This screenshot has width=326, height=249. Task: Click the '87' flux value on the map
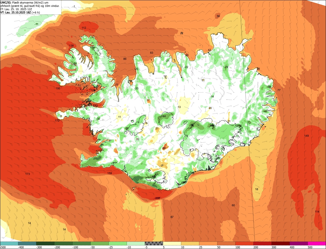(x=172, y=217)
